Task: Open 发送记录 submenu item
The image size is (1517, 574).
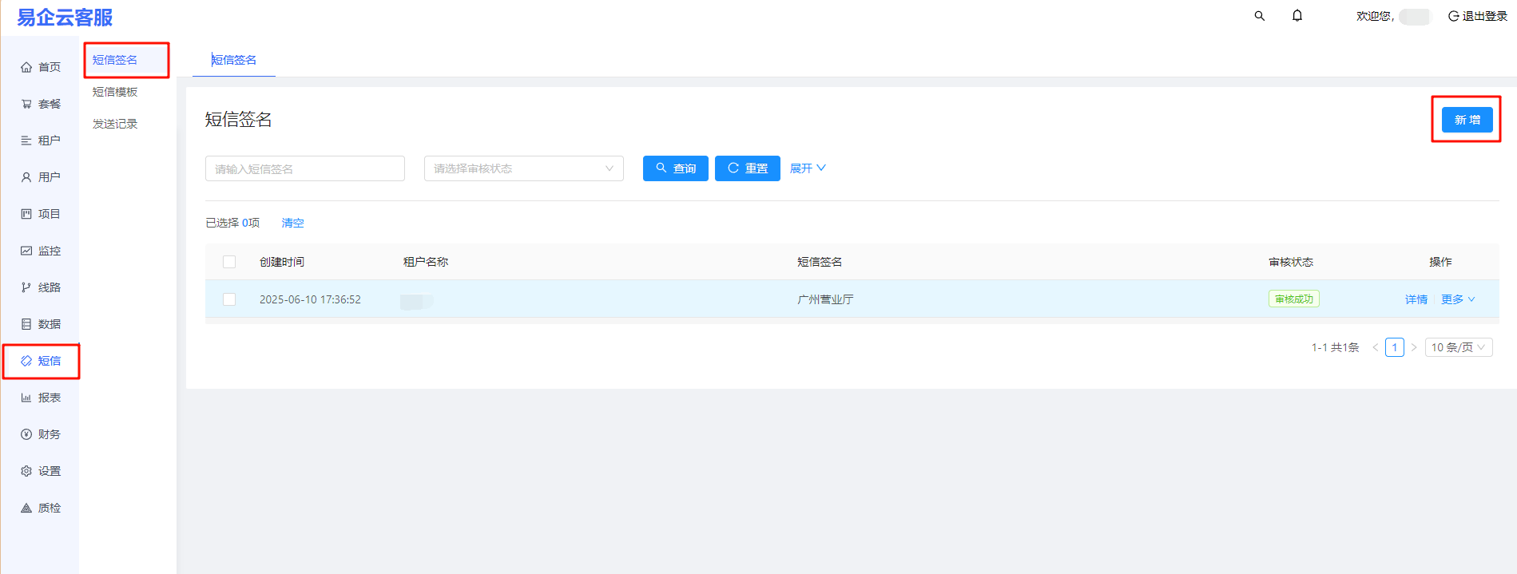Action: click(x=115, y=124)
